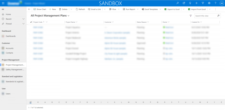The height and width of the screenshot is (110, 225).
Task: Open Accounts in the sidebar
Action: click(x=10, y=48)
